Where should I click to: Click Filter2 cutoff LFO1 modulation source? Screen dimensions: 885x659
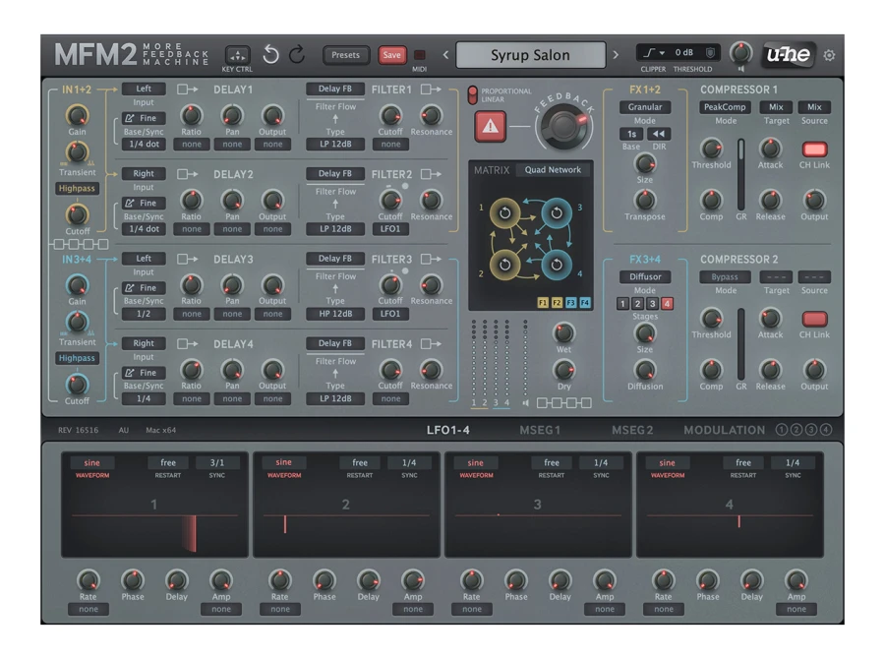point(390,229)
